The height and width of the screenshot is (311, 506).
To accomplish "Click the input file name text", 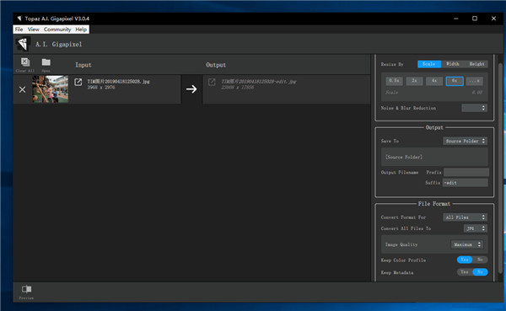I will [118, 82].
